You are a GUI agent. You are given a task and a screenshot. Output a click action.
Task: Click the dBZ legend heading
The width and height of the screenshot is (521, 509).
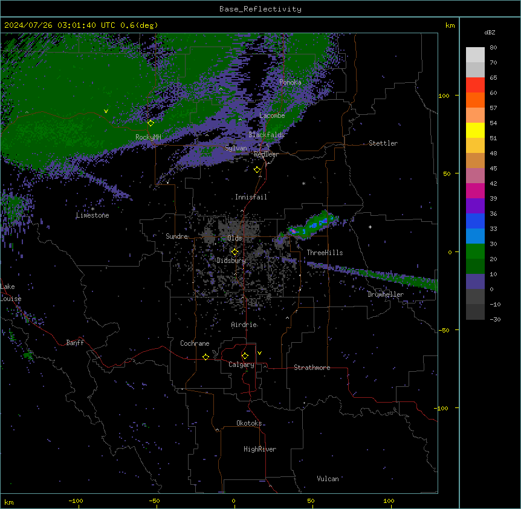490,32
